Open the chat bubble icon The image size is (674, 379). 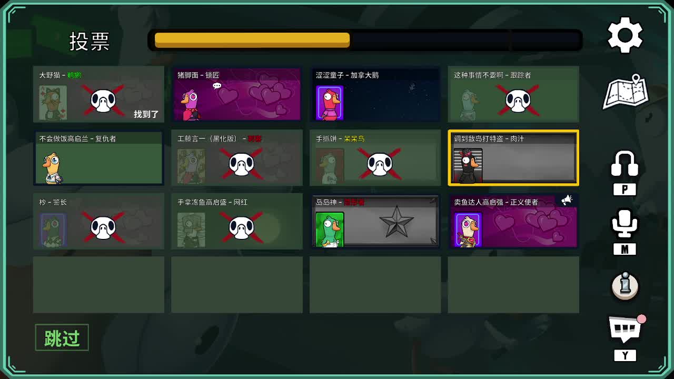point(626,329)
